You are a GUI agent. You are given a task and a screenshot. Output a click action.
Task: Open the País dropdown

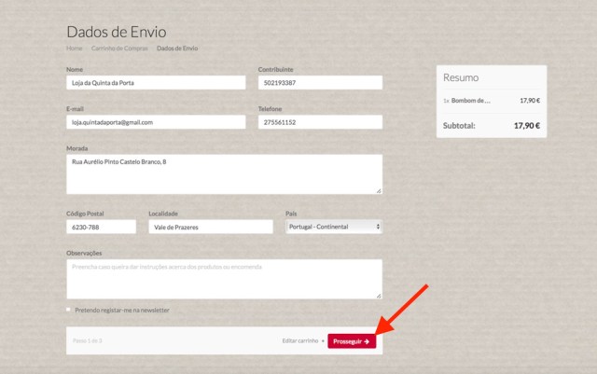tap(333, 227)
